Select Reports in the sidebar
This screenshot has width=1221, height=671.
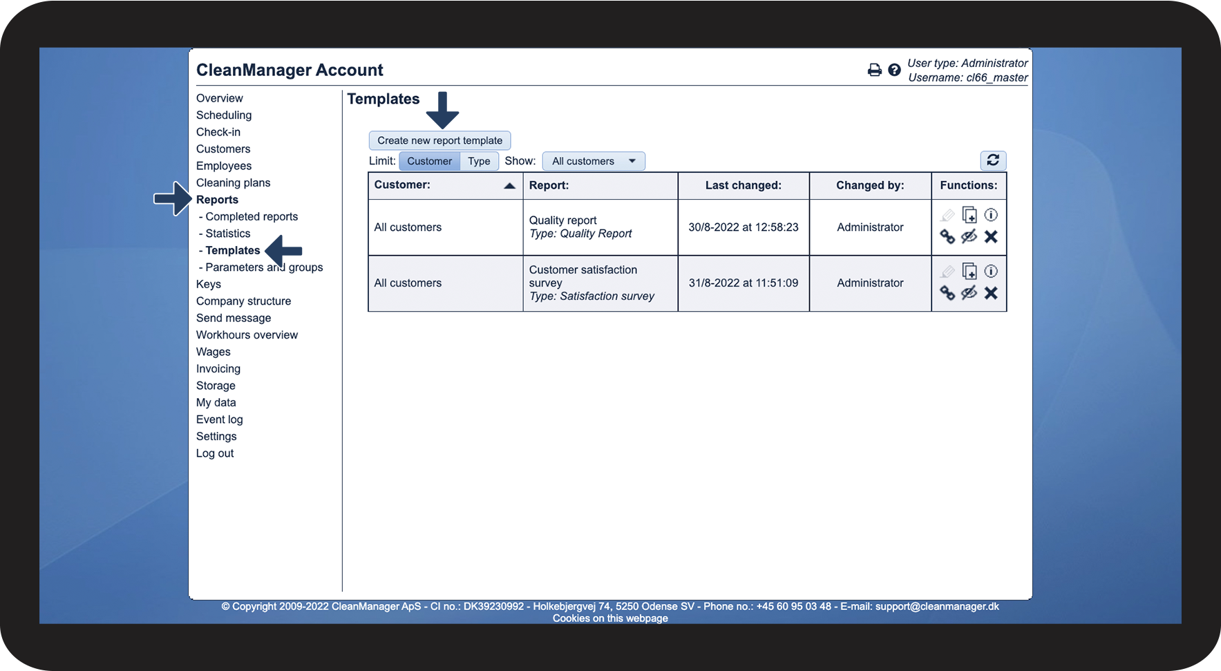217,200
